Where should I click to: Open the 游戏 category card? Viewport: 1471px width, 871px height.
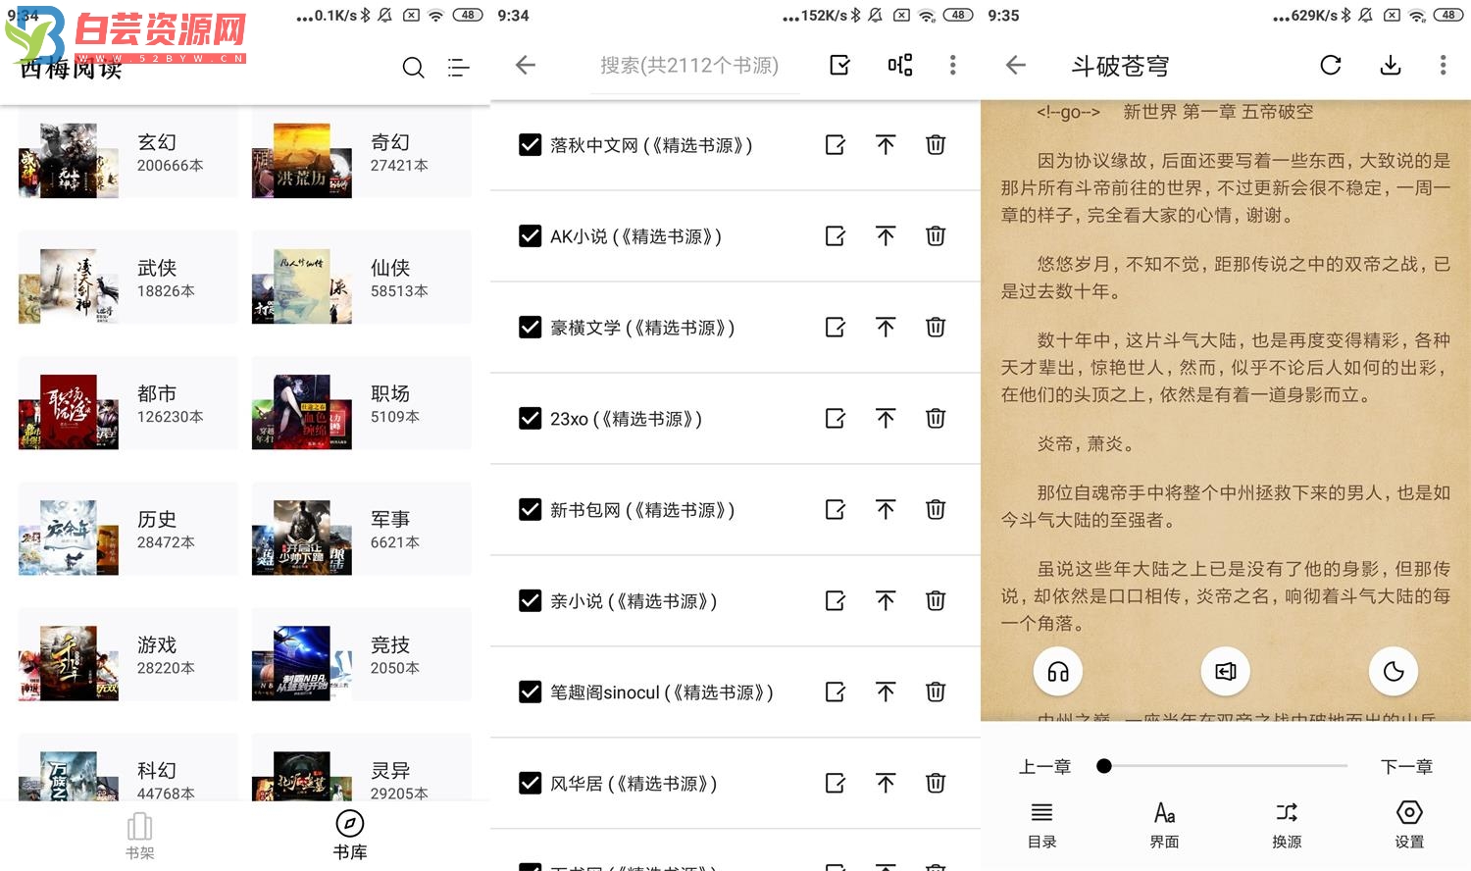[x=128, y=654]
